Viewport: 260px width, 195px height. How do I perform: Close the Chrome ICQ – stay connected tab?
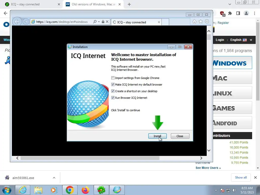tap(59, 4)
